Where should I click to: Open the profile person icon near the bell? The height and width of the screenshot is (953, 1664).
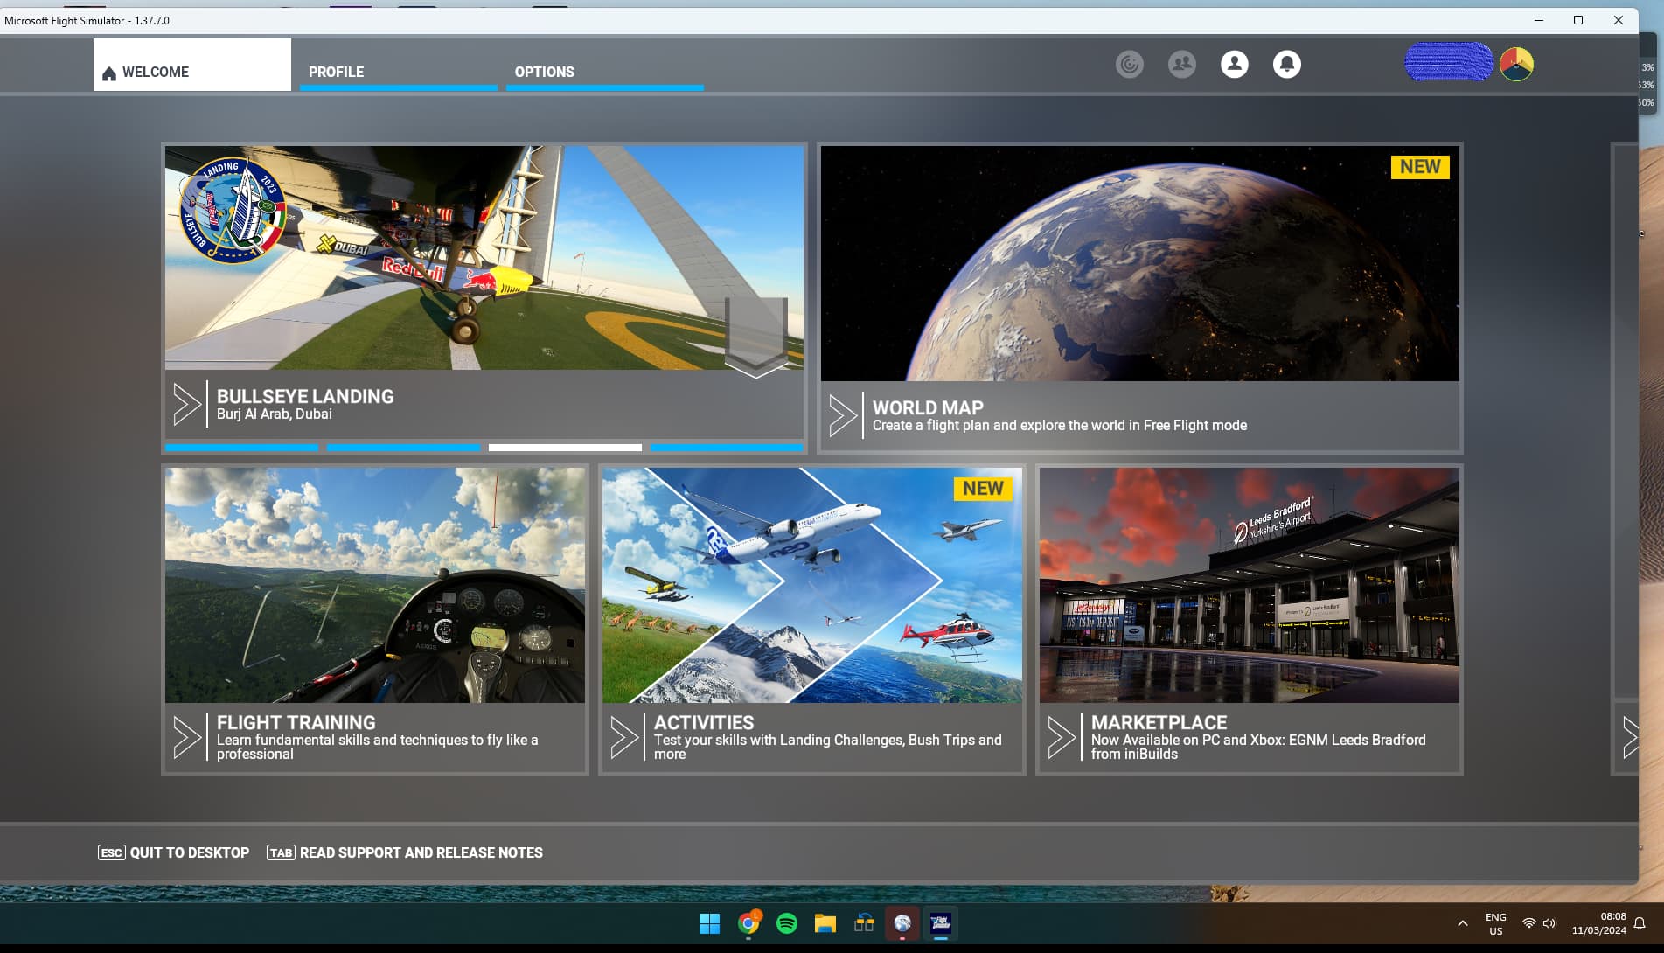[1235, 64]
